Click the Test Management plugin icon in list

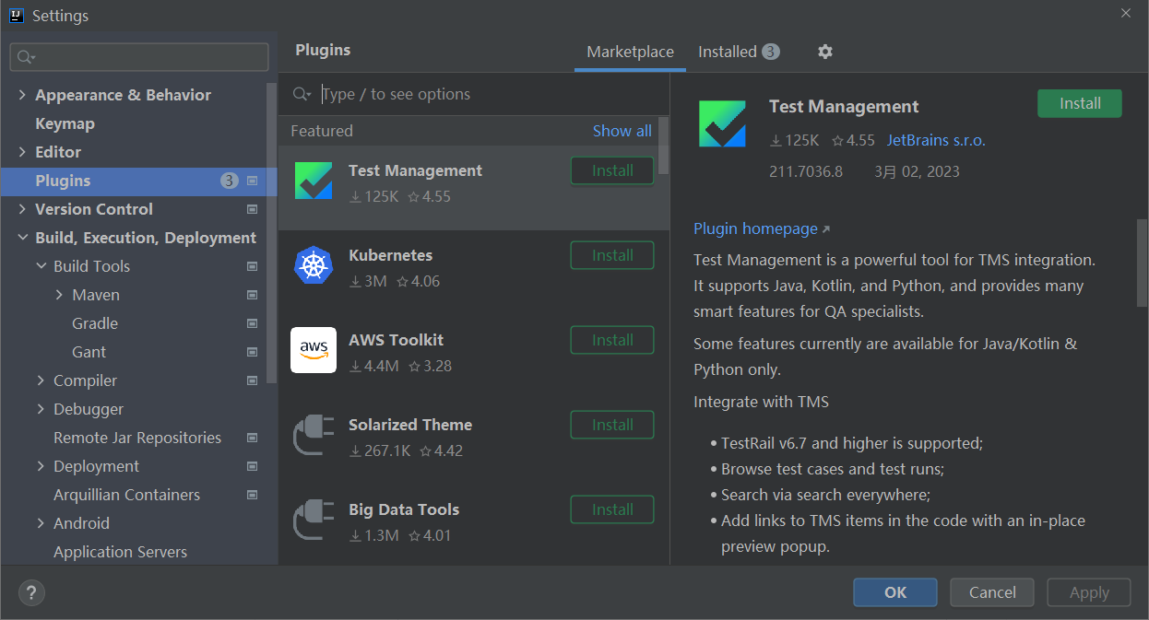[x=314, y=181]
